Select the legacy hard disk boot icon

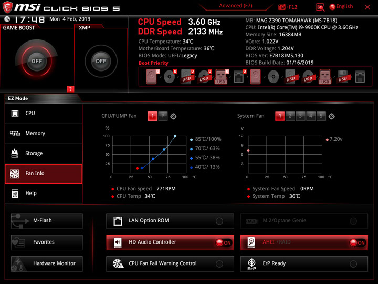pyautogui.click(x=255, y=77)
